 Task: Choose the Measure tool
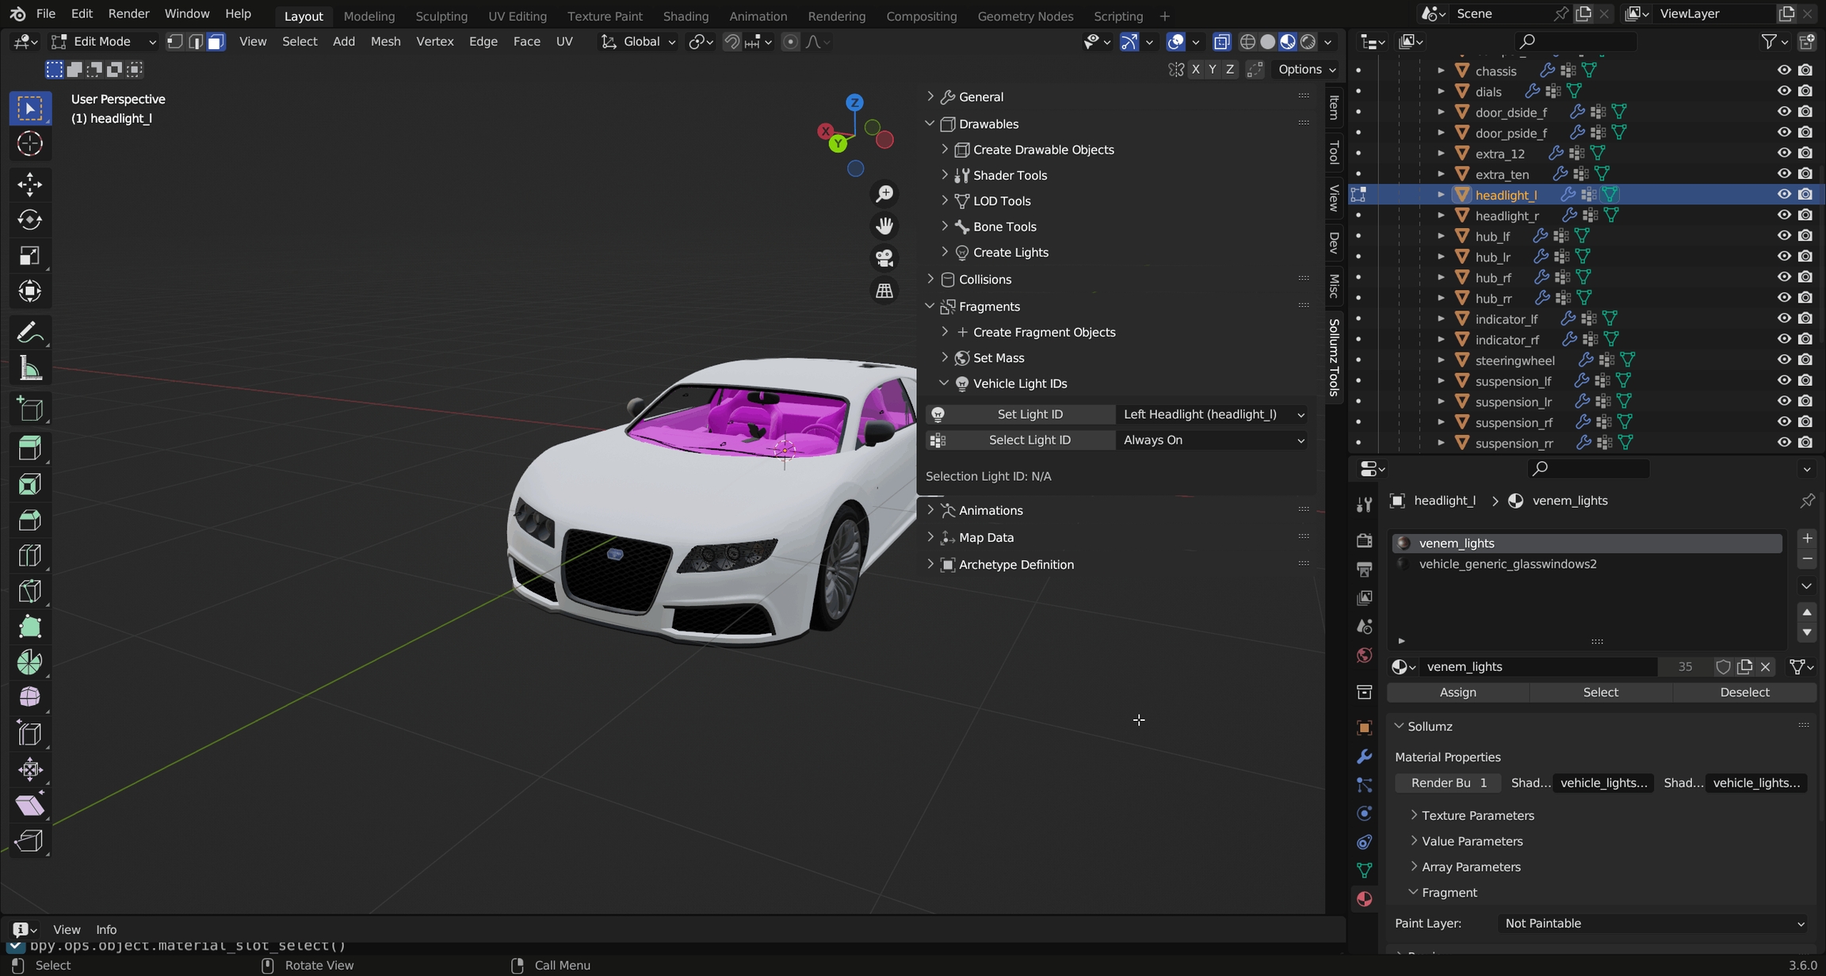[29, 368]
